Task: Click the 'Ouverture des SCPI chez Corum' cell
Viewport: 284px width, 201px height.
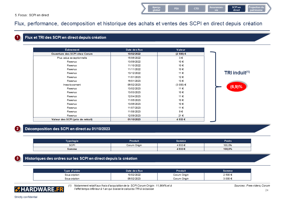Action: (x=72, y=54)
